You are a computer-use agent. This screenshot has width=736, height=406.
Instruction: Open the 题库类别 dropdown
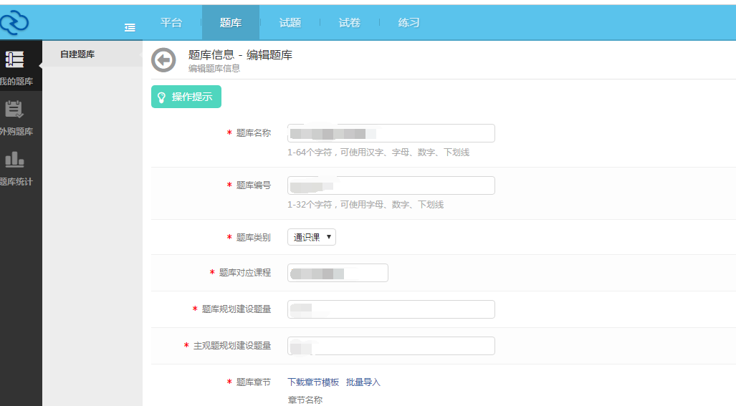coord(312,237)
